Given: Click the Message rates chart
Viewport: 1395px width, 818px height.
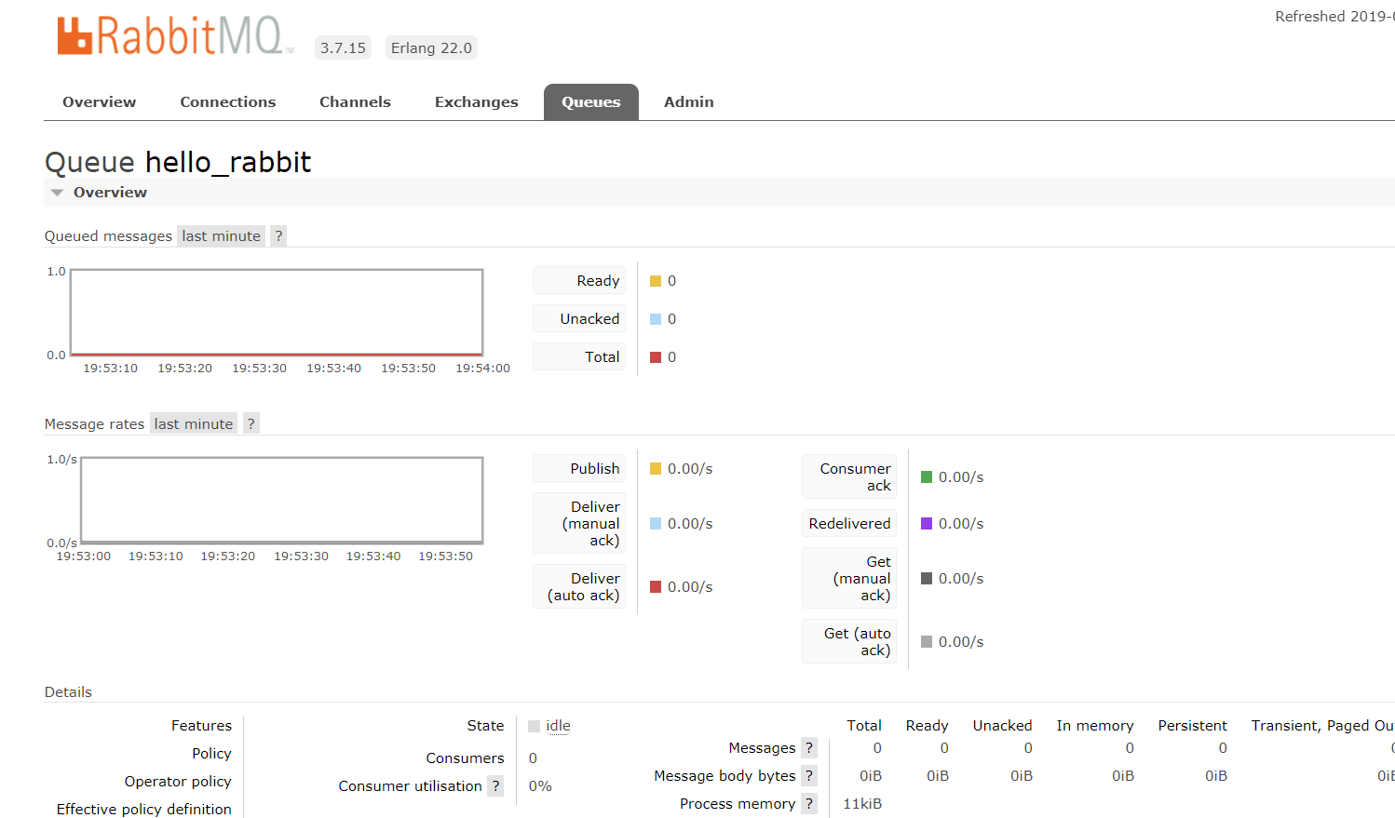Looking at the screenshot, I should click(282, 501).
